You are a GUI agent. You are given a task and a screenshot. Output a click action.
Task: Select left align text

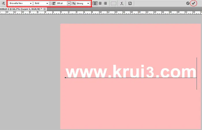click(x=95, y=3)
